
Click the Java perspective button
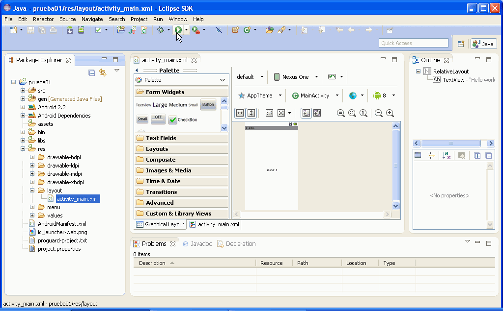click(484, 44)
